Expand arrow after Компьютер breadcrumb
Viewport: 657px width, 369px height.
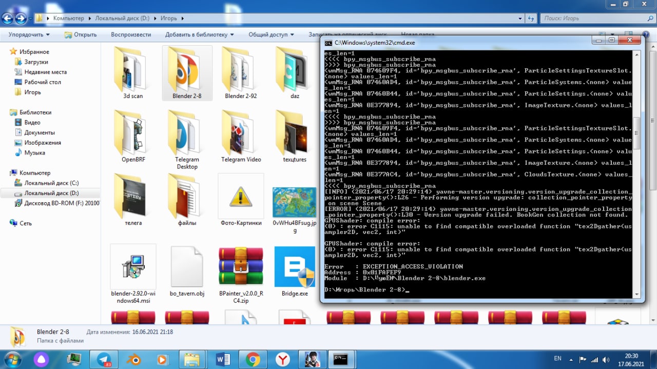pyautogui.click(x=90, y=18)
